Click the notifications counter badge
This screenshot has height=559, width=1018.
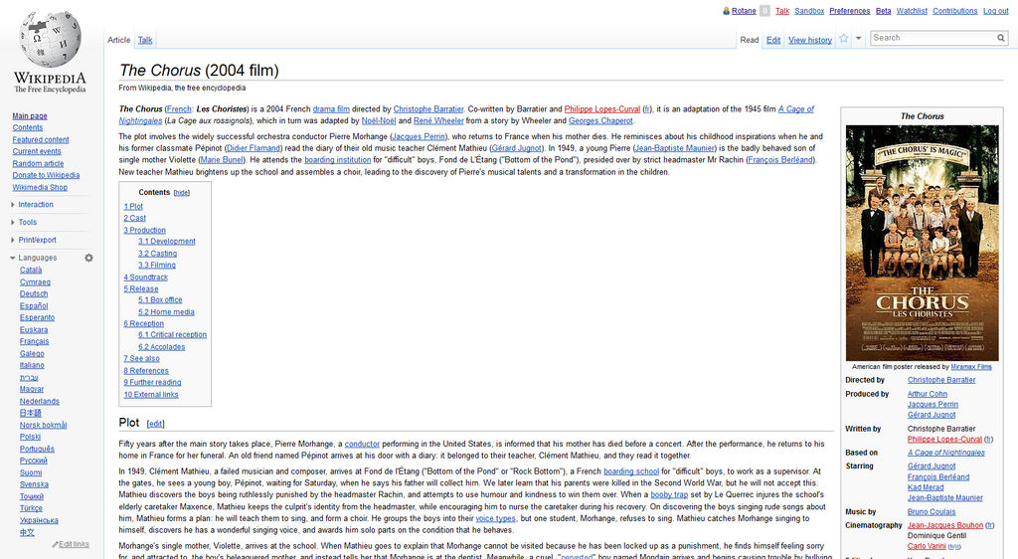tap(764, 11)
